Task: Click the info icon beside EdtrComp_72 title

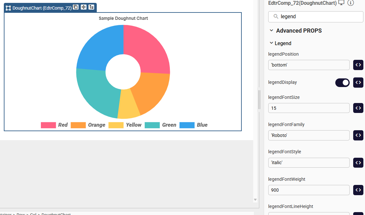Action: coord(350,3)
